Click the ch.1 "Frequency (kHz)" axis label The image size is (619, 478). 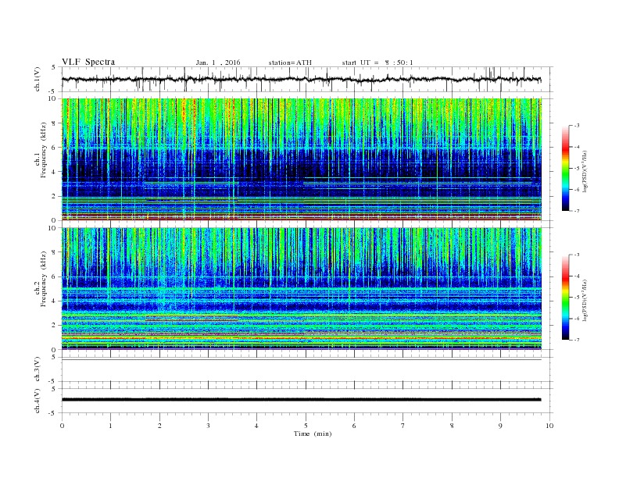[44, 150]
